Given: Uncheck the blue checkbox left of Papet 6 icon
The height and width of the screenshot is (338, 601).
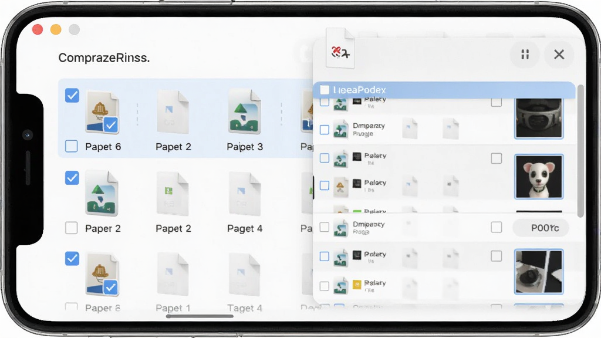Looking at the screenshot, I should pos(72,96).
